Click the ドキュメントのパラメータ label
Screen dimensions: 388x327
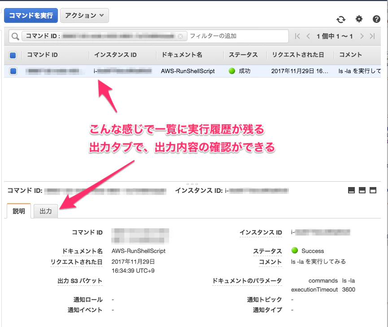(x=247, y=281)
